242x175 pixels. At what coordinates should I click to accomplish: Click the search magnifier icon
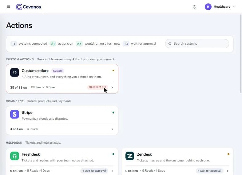click(x=170, y=44)
